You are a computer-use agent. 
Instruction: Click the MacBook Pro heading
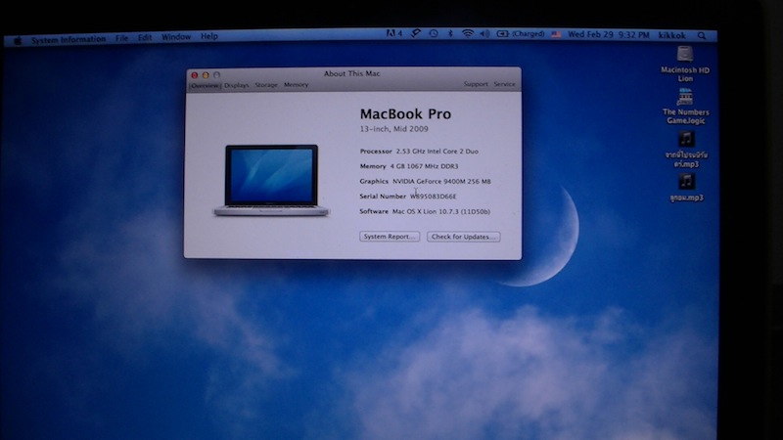405,113
